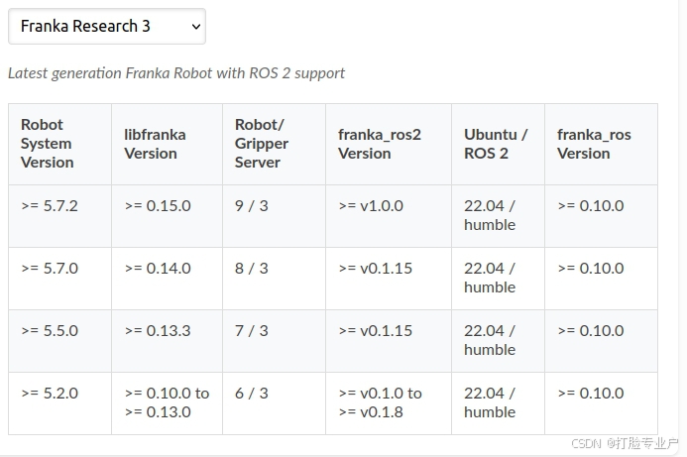Click the Robot/Gripper Server column header
Screen dimensions: 687x457
pos(262,144)
